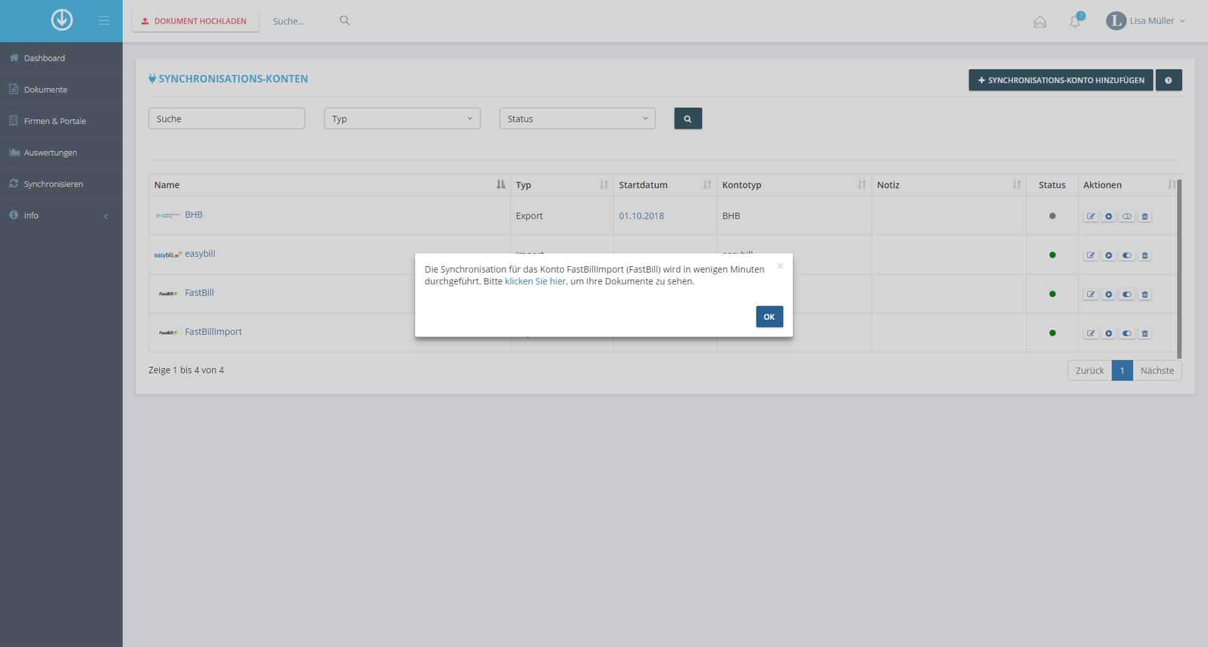Image resolution: width=1208 pixels, height=647 pixels.
Task: Edit the easybill account
Action: [1091, 256]
